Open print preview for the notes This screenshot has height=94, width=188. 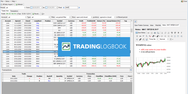(x=158, y=33)
